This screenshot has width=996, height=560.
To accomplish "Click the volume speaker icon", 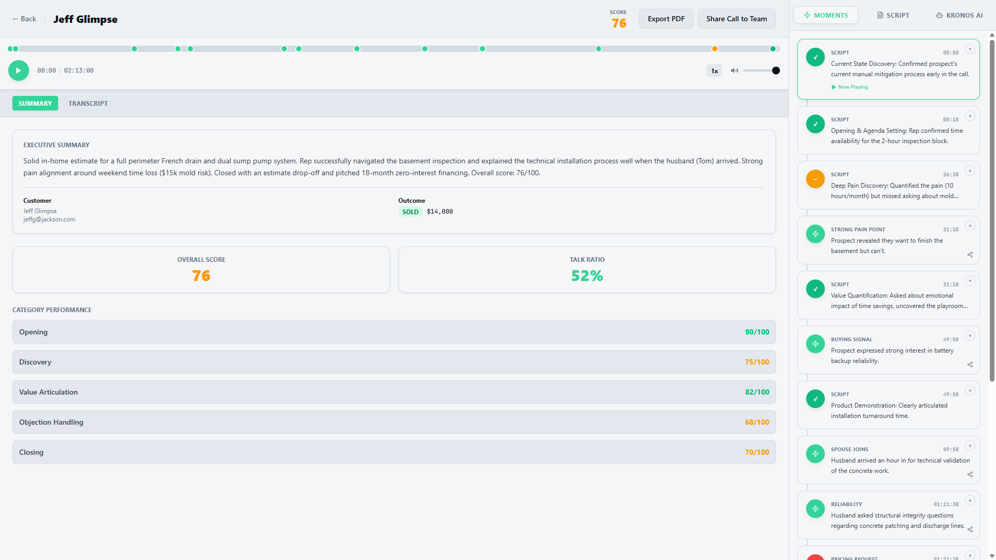I will (x=734, y=71).
